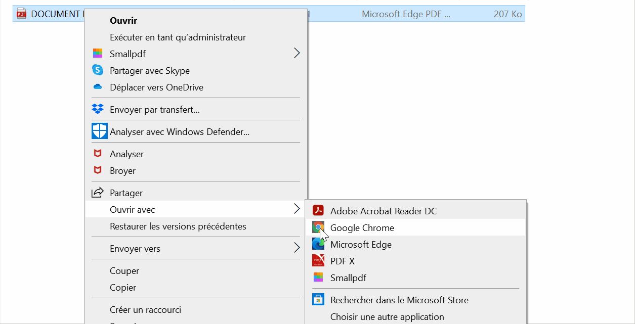
Task: Click the OneDrive cloud icon
Action: (x=98, y=87)
